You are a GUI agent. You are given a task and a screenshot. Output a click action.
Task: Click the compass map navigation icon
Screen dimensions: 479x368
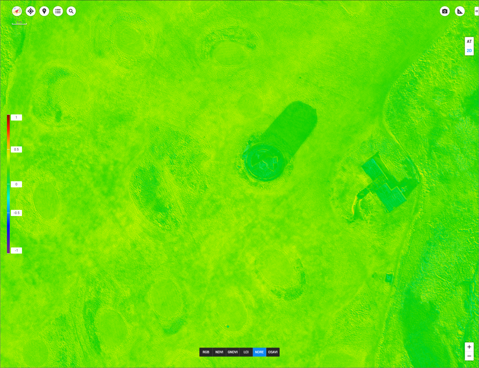[17, 11]
